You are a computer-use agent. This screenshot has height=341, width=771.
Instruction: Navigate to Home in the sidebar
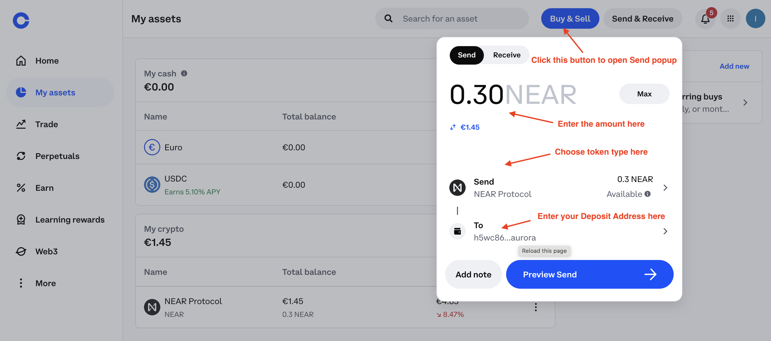[47, 61]
